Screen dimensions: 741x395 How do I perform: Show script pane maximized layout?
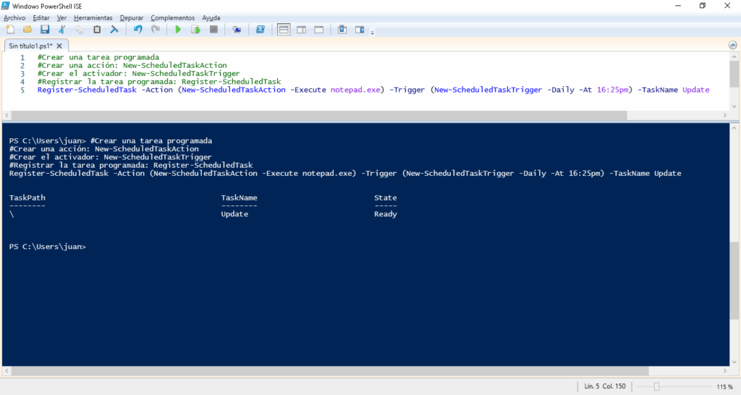(x=319, y=30)
